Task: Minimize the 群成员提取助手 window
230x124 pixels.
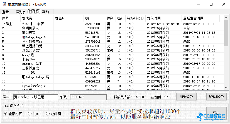Action: (199, 4)
